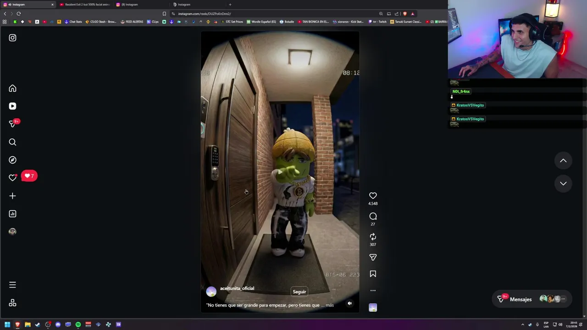Open volume control in system tray

560,324
